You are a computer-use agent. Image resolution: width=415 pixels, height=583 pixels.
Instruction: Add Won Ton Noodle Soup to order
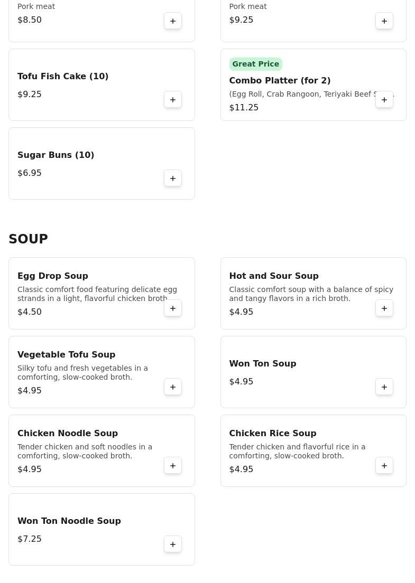click(x=173, y=544)
